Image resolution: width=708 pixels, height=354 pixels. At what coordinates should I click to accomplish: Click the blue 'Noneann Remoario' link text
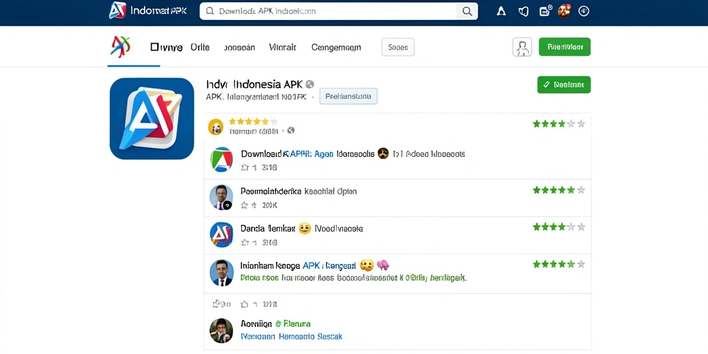(x=292, y=337)
